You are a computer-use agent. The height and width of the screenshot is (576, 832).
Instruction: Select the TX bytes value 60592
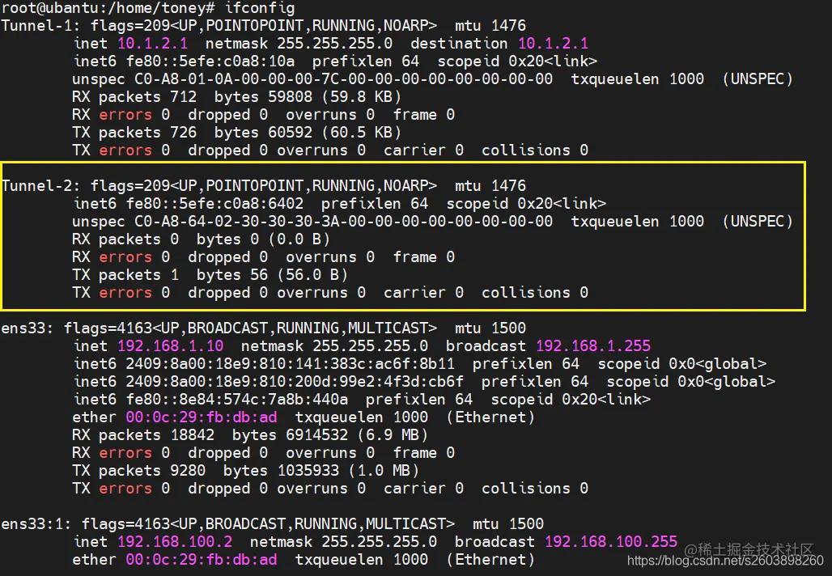click(x=290, y=133)
